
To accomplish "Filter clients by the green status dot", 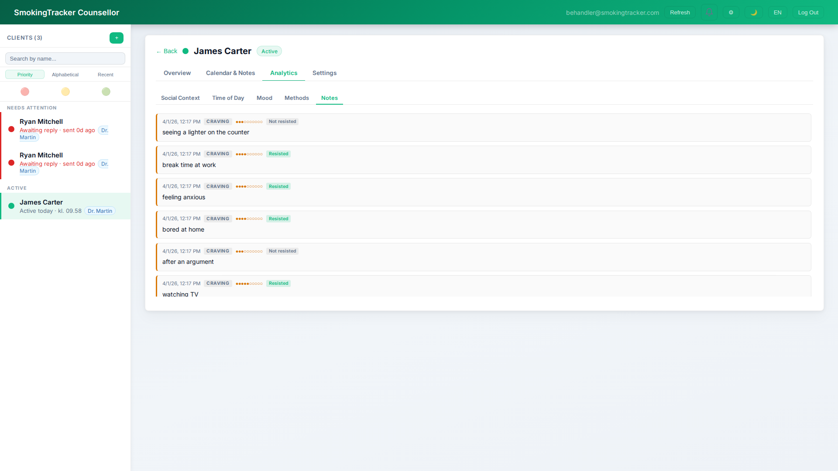I will click(106, 92).
